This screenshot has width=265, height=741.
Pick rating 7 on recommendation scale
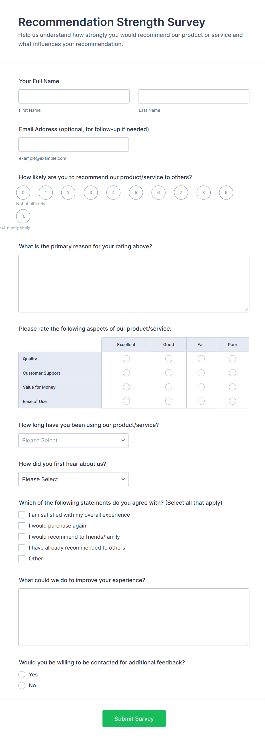click(181, 192)
